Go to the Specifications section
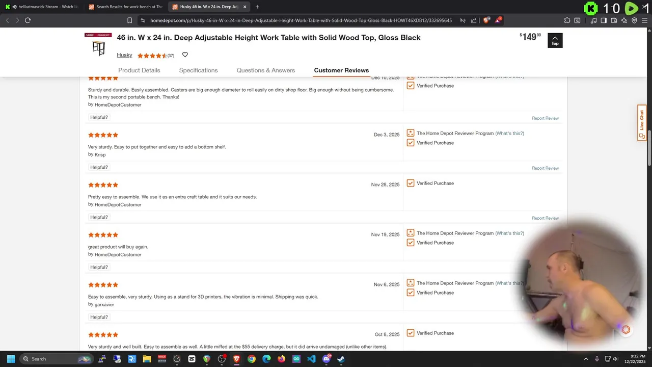This screenshot has width=652, height=367. click(198, 70)
